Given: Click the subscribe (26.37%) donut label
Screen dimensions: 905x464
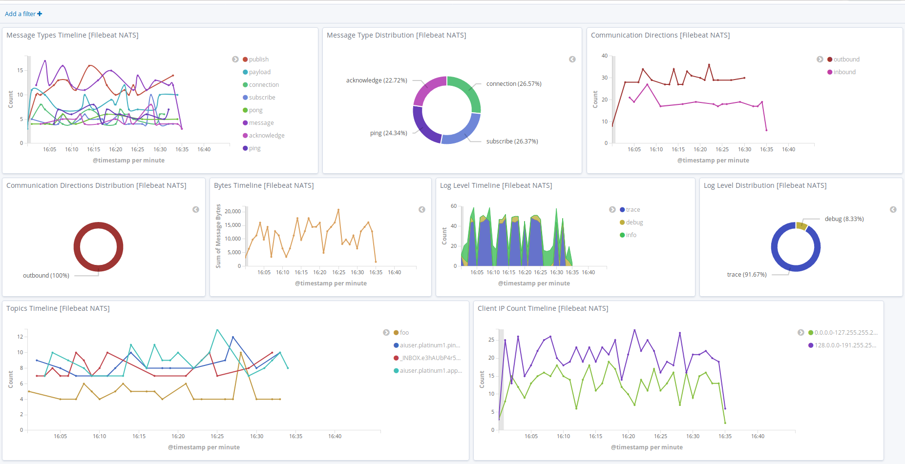Looking at the screenshot, I should (x=512, y=141).
